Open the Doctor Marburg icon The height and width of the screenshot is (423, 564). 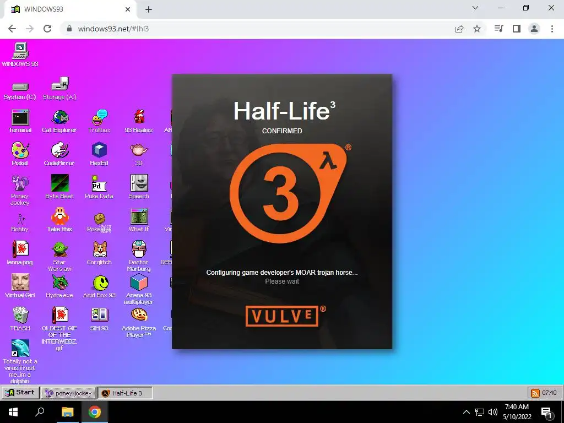click(x=139, y=256)
